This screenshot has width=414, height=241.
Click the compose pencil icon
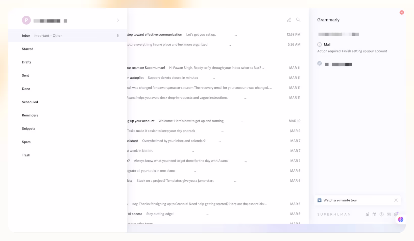(289, 20)
